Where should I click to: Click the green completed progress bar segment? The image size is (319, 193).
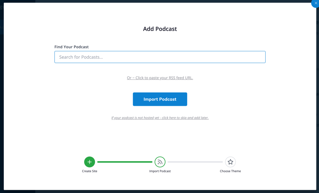click(x=125, y=162)
